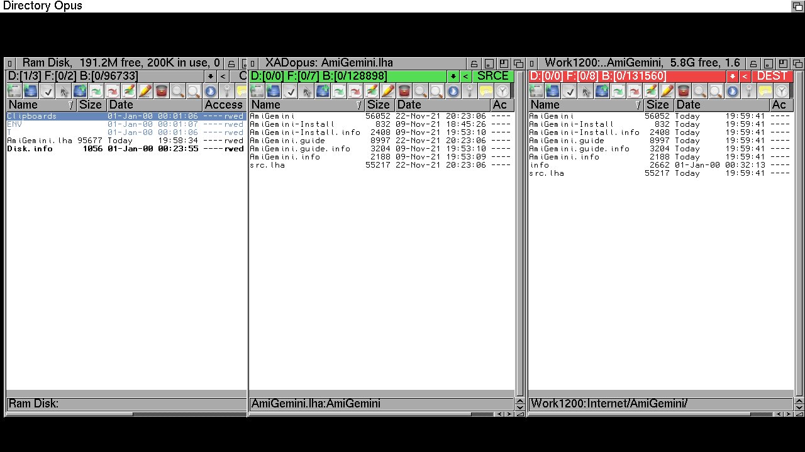
Task: Select the 'info' file in Work1200 lister
Action: tap(660, 165)
